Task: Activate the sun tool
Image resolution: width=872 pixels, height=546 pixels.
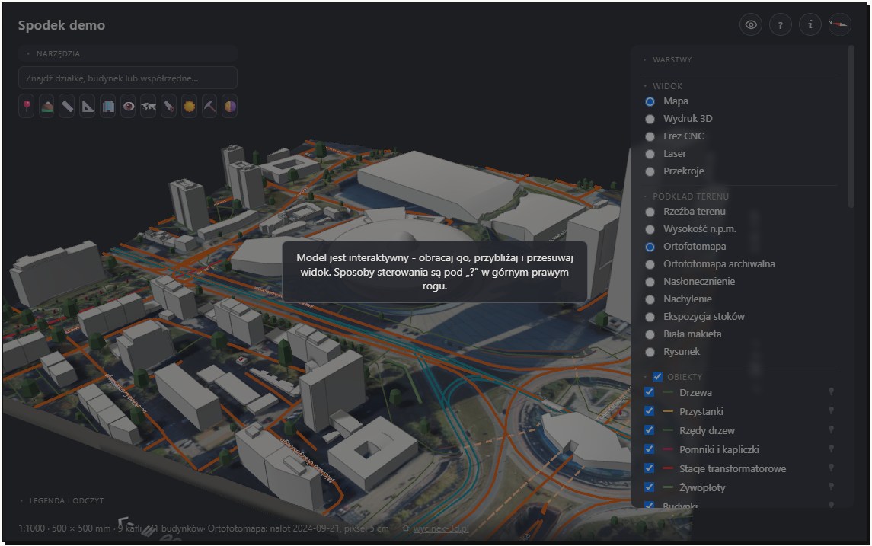Action: tap(190, 106)
